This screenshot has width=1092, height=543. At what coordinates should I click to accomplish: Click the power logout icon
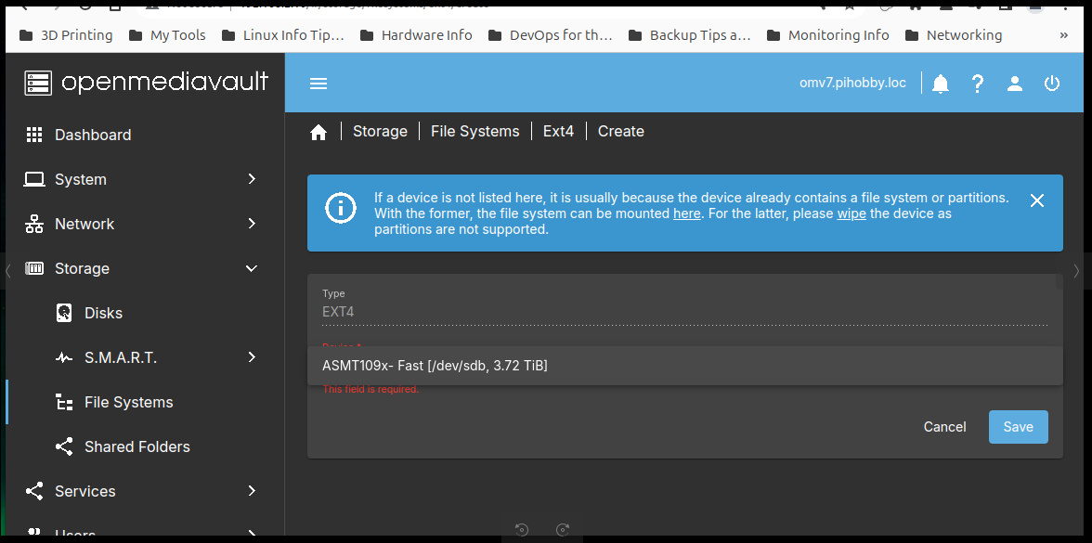tap(1051, 83)
